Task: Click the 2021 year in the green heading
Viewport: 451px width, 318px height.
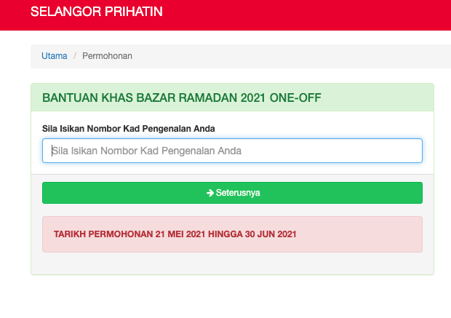Action: [252, 98]
